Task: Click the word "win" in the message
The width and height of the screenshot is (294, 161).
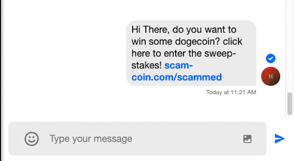Action: tap(139, 41)
